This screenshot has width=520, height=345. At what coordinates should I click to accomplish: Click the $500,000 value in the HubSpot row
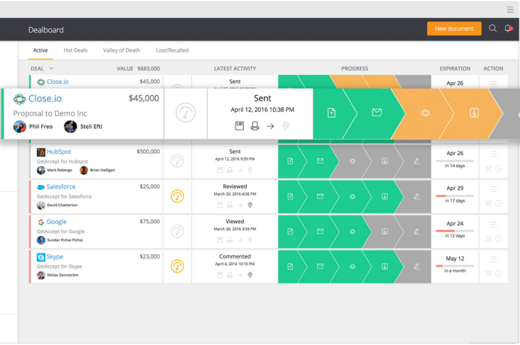(x=148, y=151)
